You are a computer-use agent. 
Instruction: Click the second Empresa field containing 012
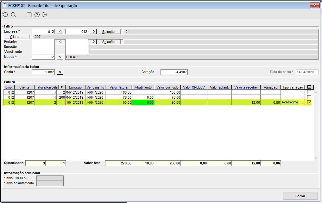77,32
